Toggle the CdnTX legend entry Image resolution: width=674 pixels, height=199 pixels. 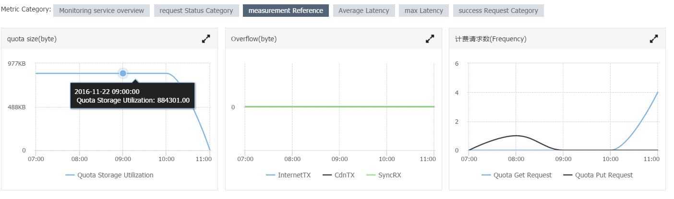(x=338, y=175)
